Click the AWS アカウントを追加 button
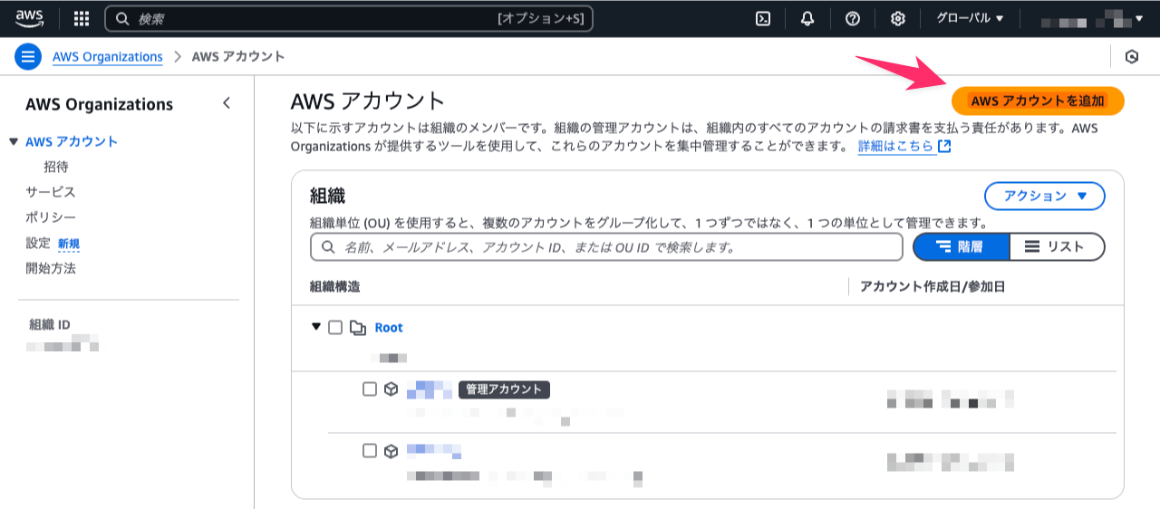Image resolution: width=1160 pixels, height=509 pixels. [1038, 101]
